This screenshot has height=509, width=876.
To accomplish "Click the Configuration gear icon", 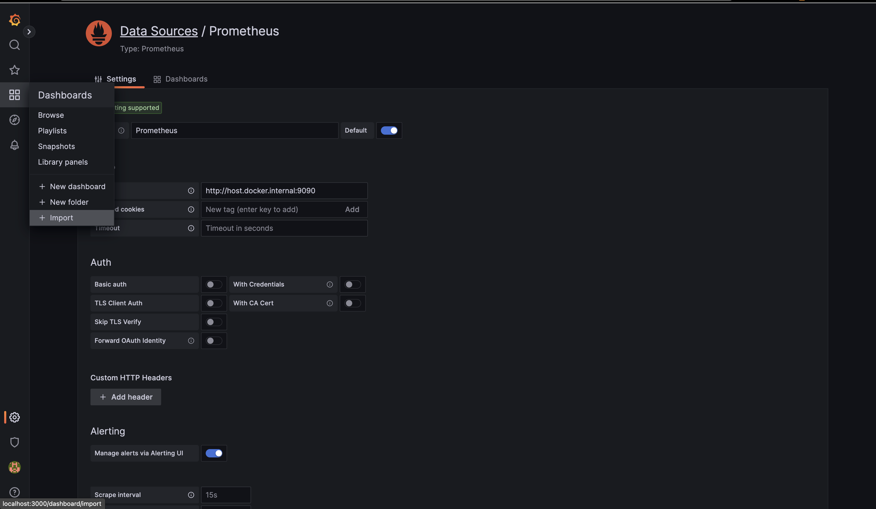I will point(15,417).
